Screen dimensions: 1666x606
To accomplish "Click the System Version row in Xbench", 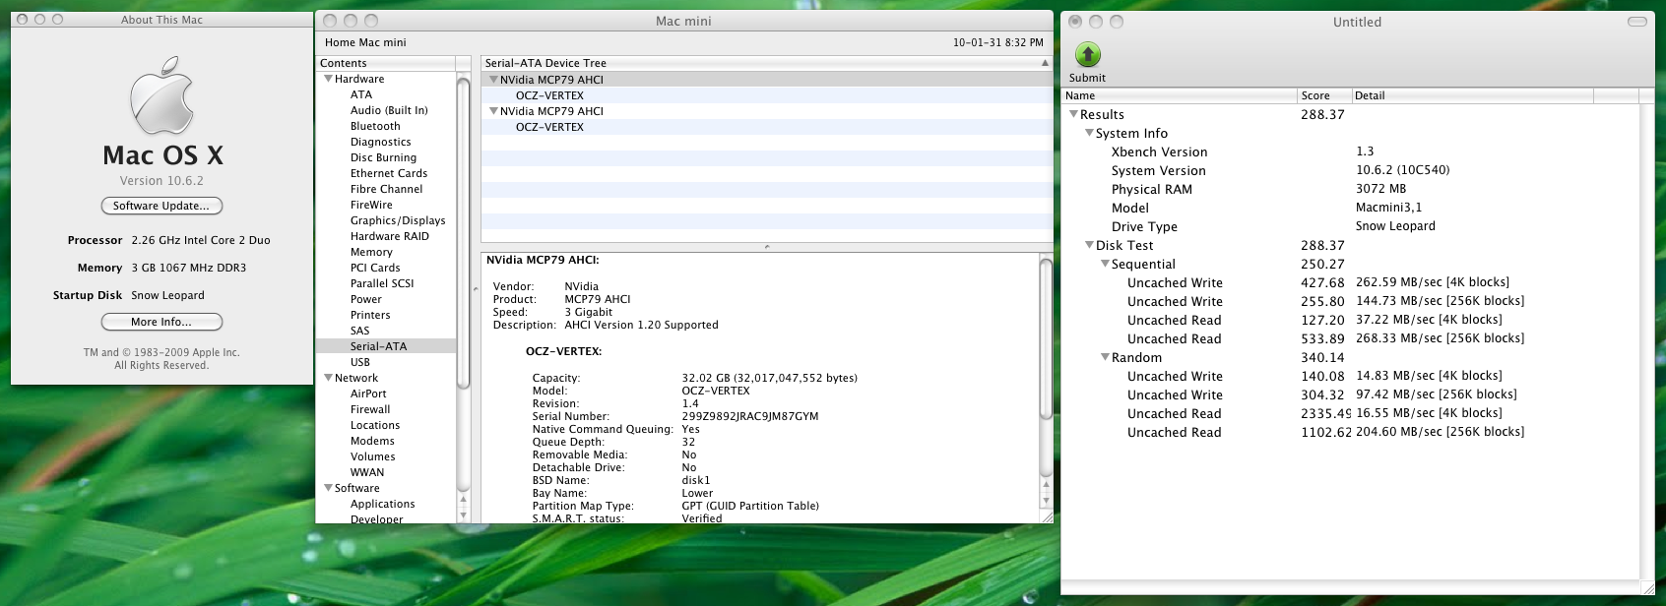I will click(1351, 171).
